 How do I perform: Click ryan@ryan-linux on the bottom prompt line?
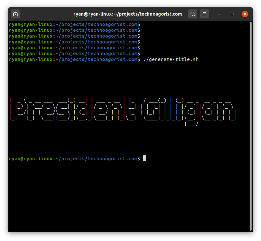point(31,159)
